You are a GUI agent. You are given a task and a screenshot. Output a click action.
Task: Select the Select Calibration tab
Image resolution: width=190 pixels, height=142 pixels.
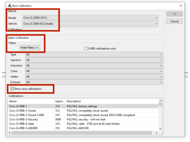(18, 38)
